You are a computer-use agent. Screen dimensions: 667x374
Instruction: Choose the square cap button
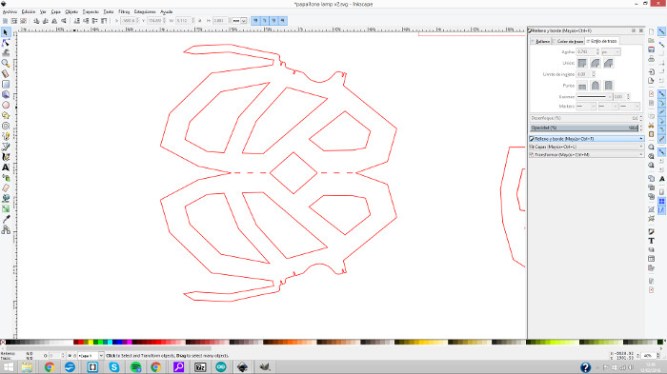pyautogui.click(x=608, y=86)
